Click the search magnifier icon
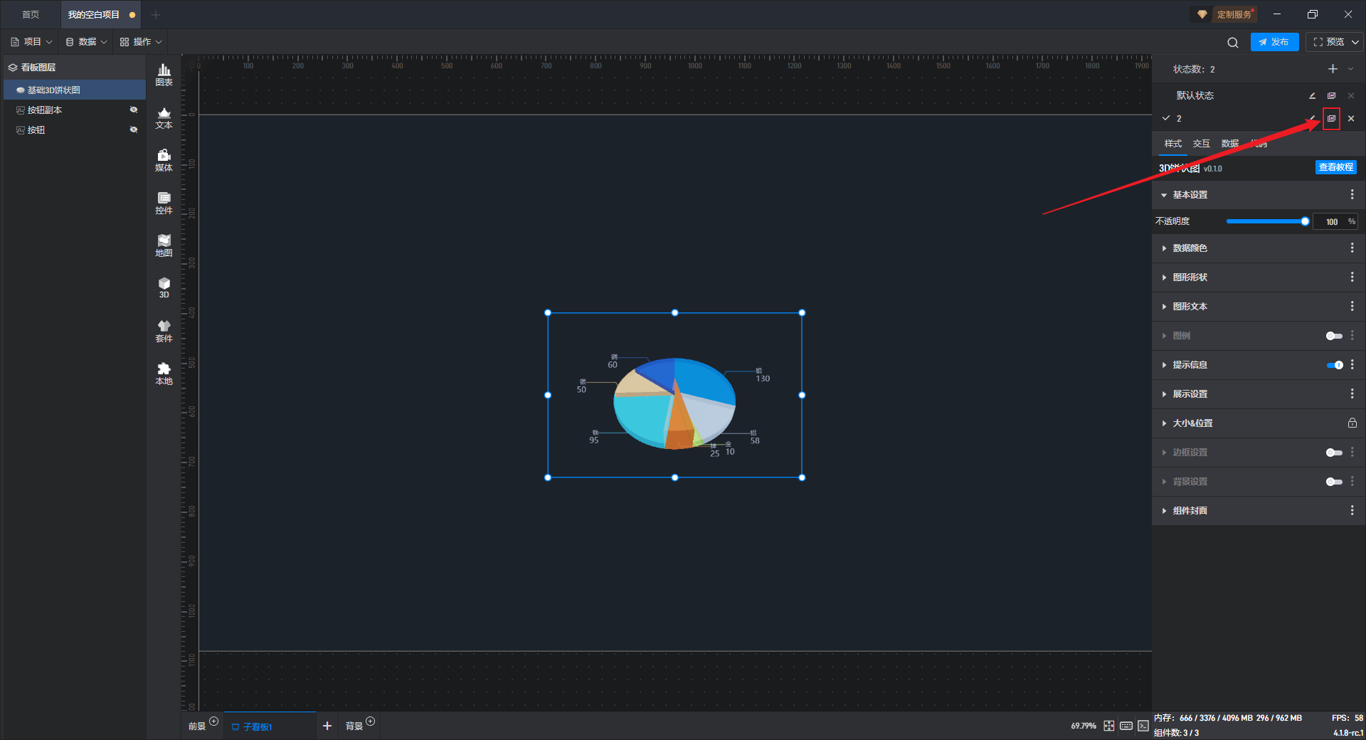This screenshot has width=1366, height=740. pyautogui.click(x=1233, y=43)
